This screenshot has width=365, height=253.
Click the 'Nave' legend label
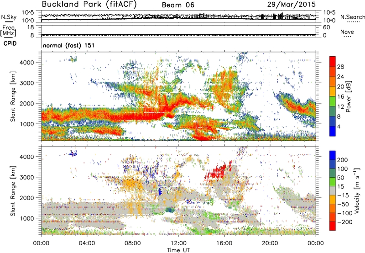point(347,32)
